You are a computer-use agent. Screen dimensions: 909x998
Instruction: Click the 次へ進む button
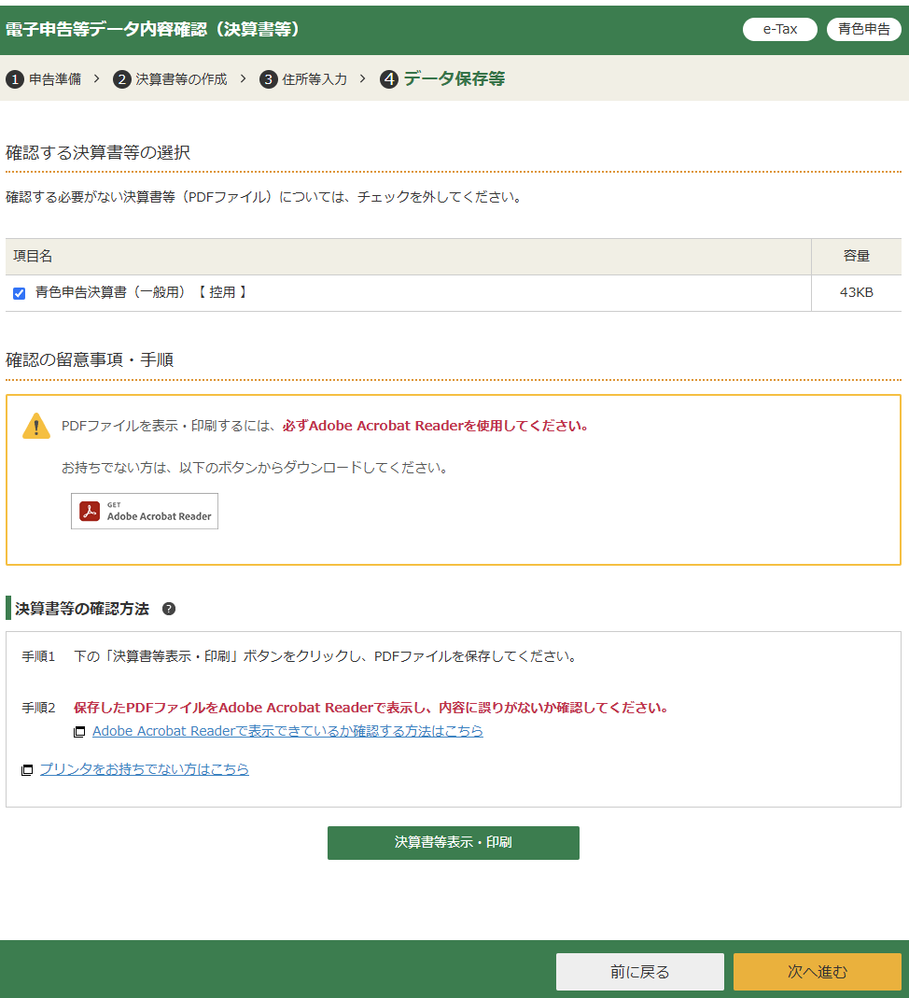(x=818, y=972)
